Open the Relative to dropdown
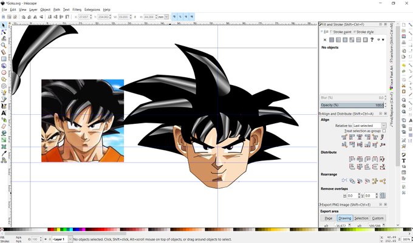 (369, 126)
